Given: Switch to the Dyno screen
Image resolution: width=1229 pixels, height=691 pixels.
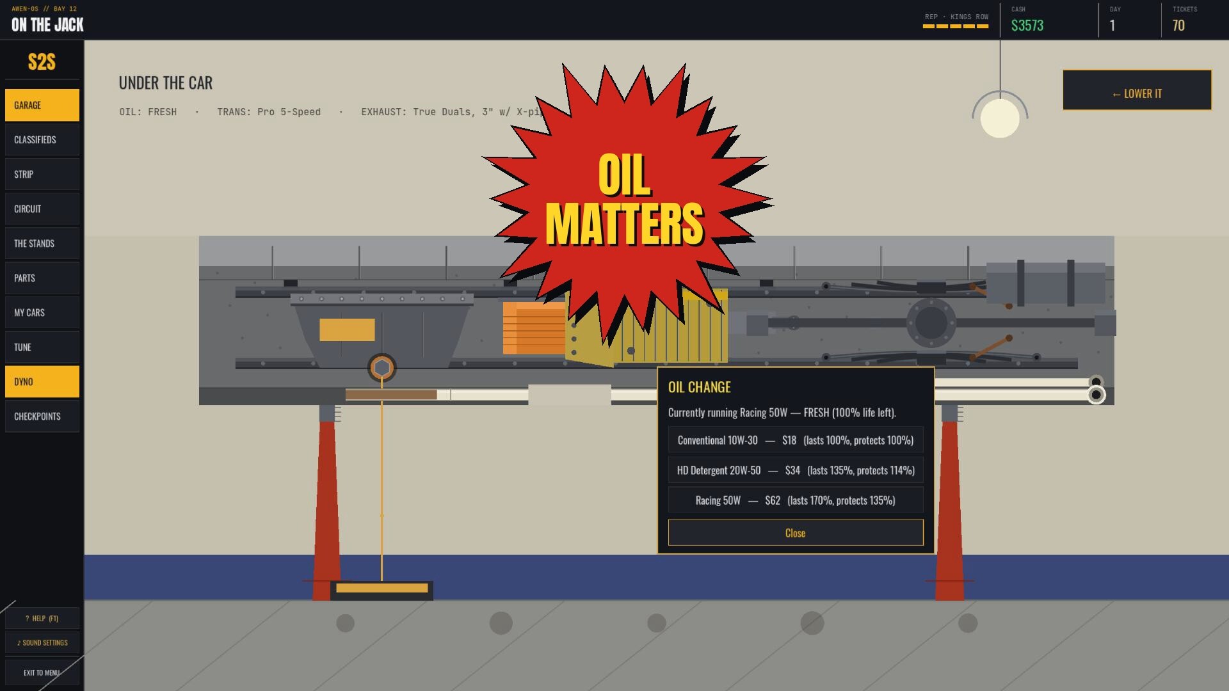Looking at the screenshot, I should (x=42, y=381).
